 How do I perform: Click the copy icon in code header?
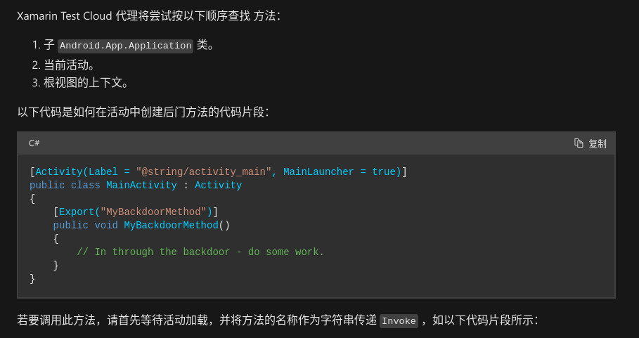click(579, 143)
